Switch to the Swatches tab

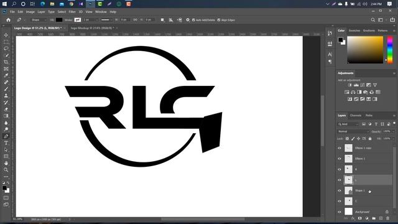(x=354, y=30)
